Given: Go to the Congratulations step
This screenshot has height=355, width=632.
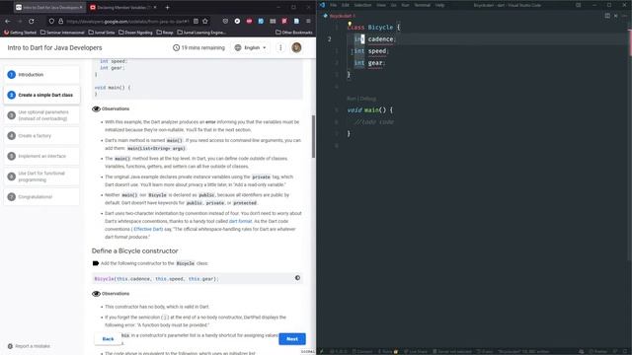Looking at the screenshot, I should 41,197.
